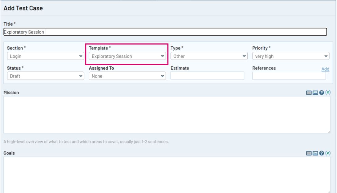Open the Section dropdown showing Login
The height and width of the screenshot is (193, 337).
(45, 56)
